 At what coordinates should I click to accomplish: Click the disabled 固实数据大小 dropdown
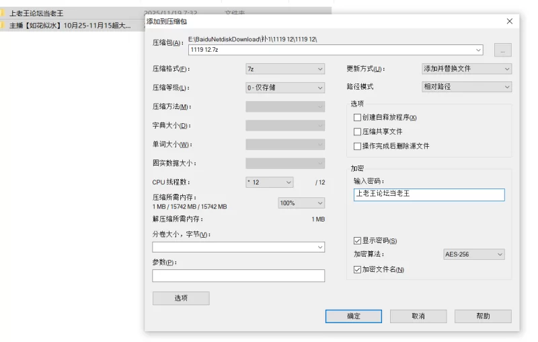coord(285,163)
